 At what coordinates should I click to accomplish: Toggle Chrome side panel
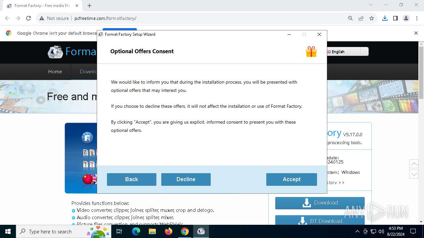pyautogui.click(x=396, y=18)
